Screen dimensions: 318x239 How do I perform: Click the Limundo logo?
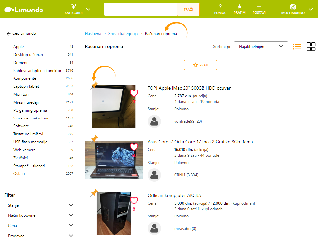[24, 10]
